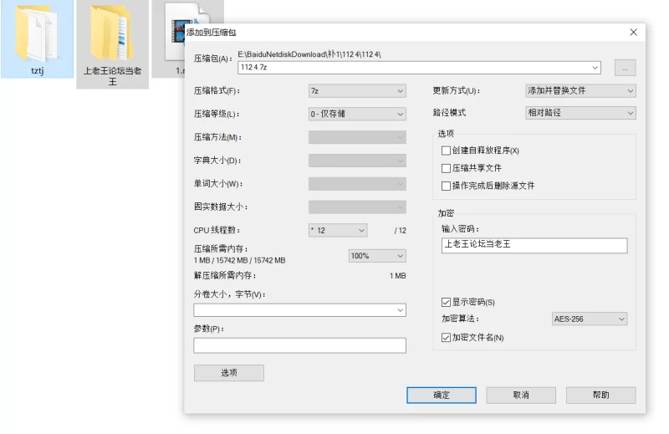Image resolution: width=669 pixels, height=434 pixels.
Task: Click the disabled 压缩方法 dropdown
Action: tap(357, 137)
